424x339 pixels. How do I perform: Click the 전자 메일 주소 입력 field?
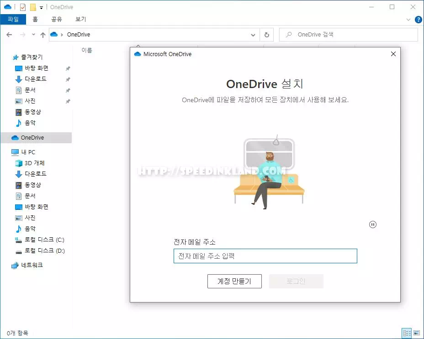click(x=265, y=256)
